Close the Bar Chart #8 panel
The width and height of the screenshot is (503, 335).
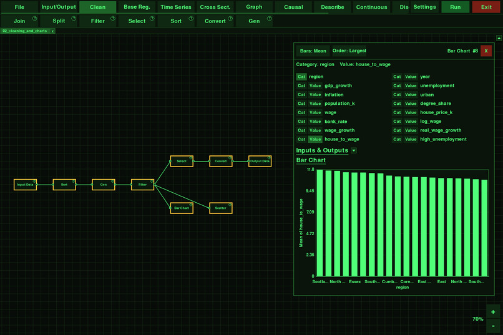486,51
